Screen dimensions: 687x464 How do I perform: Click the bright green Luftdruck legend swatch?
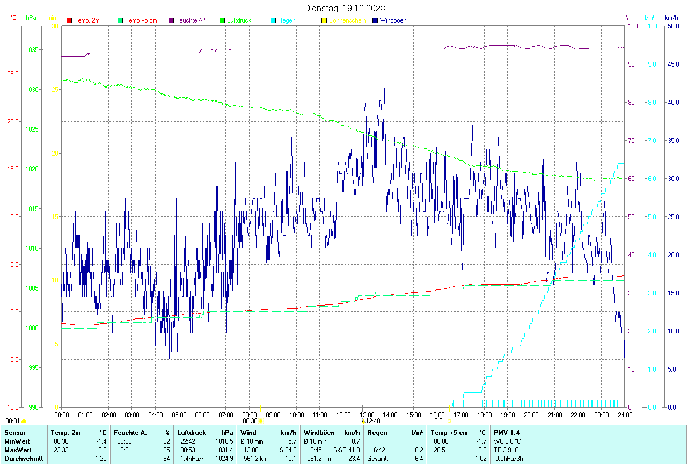(222, 20)
